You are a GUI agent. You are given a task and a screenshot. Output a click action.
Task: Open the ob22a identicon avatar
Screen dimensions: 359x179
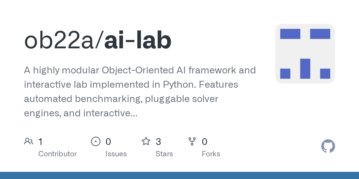point(305,54)
